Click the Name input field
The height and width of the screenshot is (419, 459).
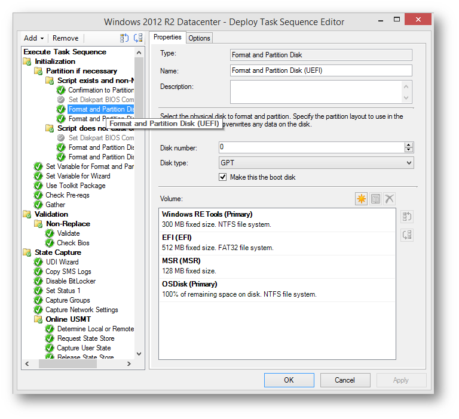pyautogui.click(x=321, y=70)
